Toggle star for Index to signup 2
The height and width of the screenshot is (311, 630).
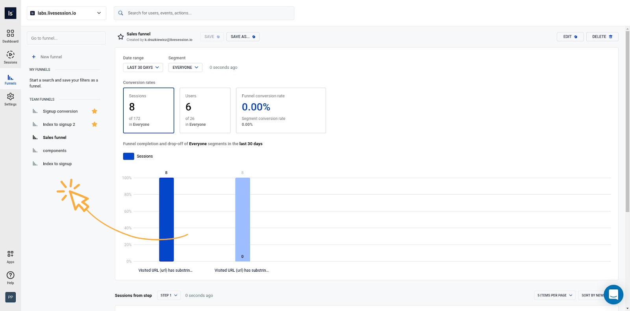coord(94,124)
